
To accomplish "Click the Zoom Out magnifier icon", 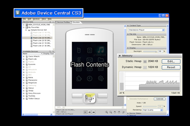I will point(111,112).
